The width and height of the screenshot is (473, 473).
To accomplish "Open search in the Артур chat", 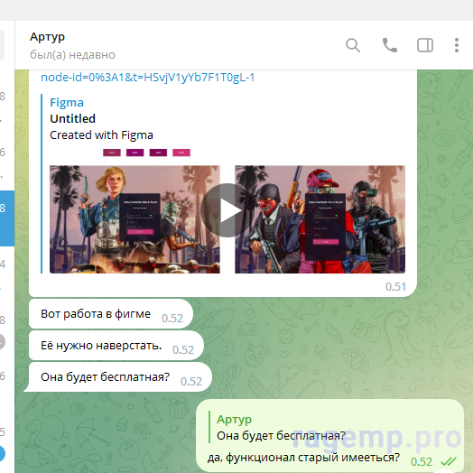I will [353, 45].
